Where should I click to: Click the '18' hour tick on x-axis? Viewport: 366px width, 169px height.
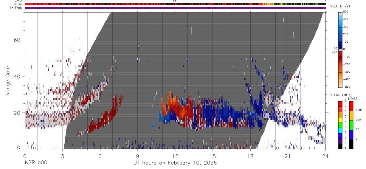click(x=250, y=156)
